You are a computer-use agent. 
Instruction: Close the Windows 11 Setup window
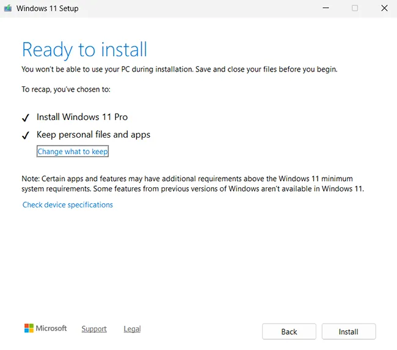click(384, 8)
